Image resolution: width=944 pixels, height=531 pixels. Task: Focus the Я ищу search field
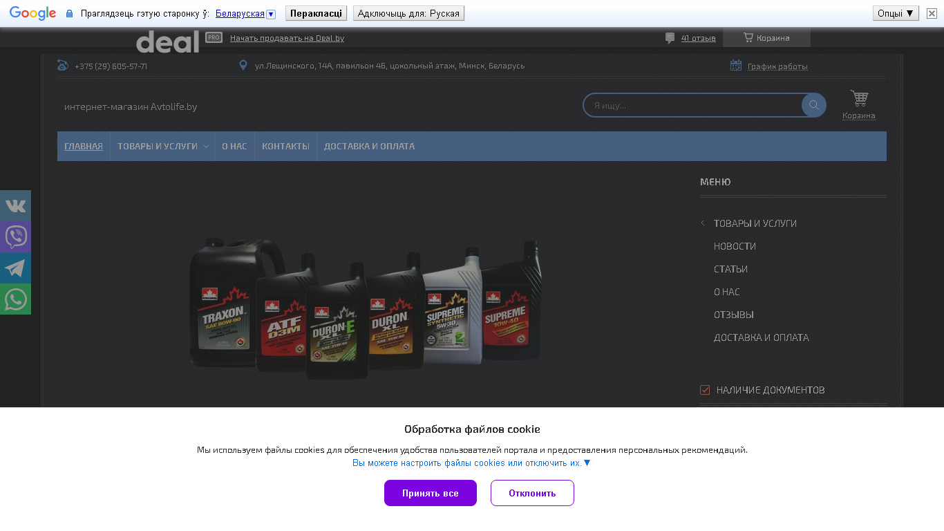tap(693, 105)
